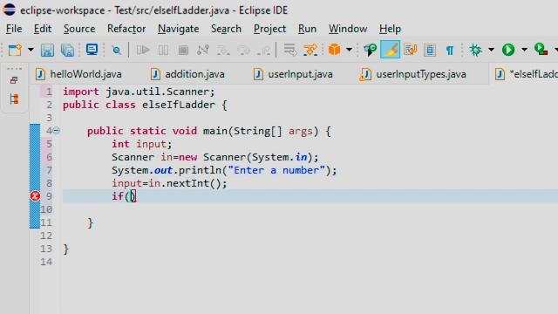This screenshot has height=314, width=558.
Task: Open the Run dropdown arrow
Action: point(524,50)
